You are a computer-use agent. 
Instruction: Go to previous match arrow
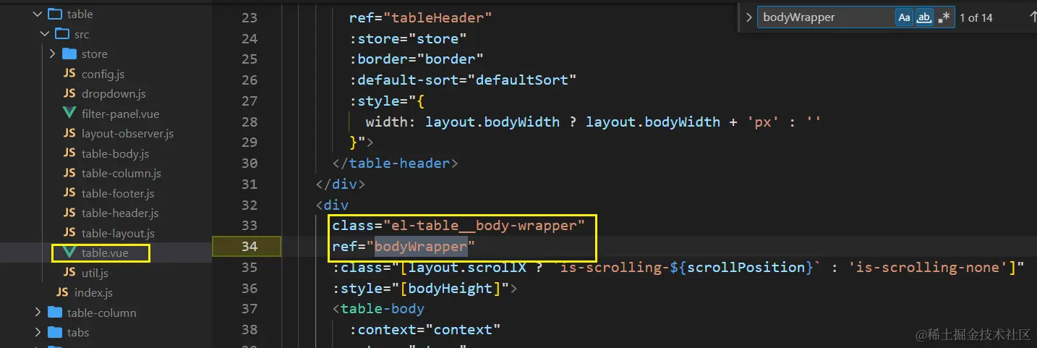pos(1032,17)
